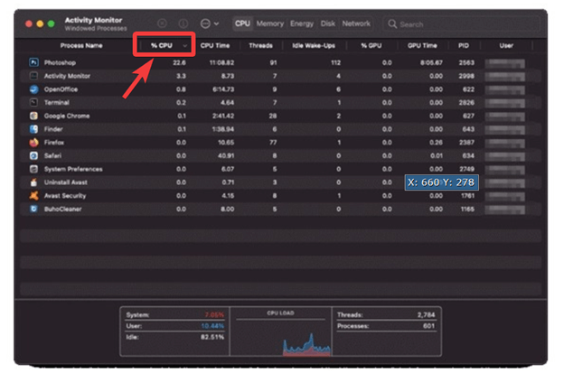Select the Uninstall Avast process name

click(66, 182)
